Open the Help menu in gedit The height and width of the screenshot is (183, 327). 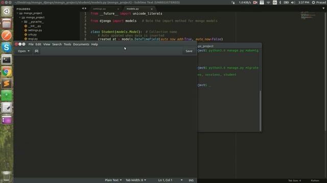pyautogui.click(x=95, y=44)
